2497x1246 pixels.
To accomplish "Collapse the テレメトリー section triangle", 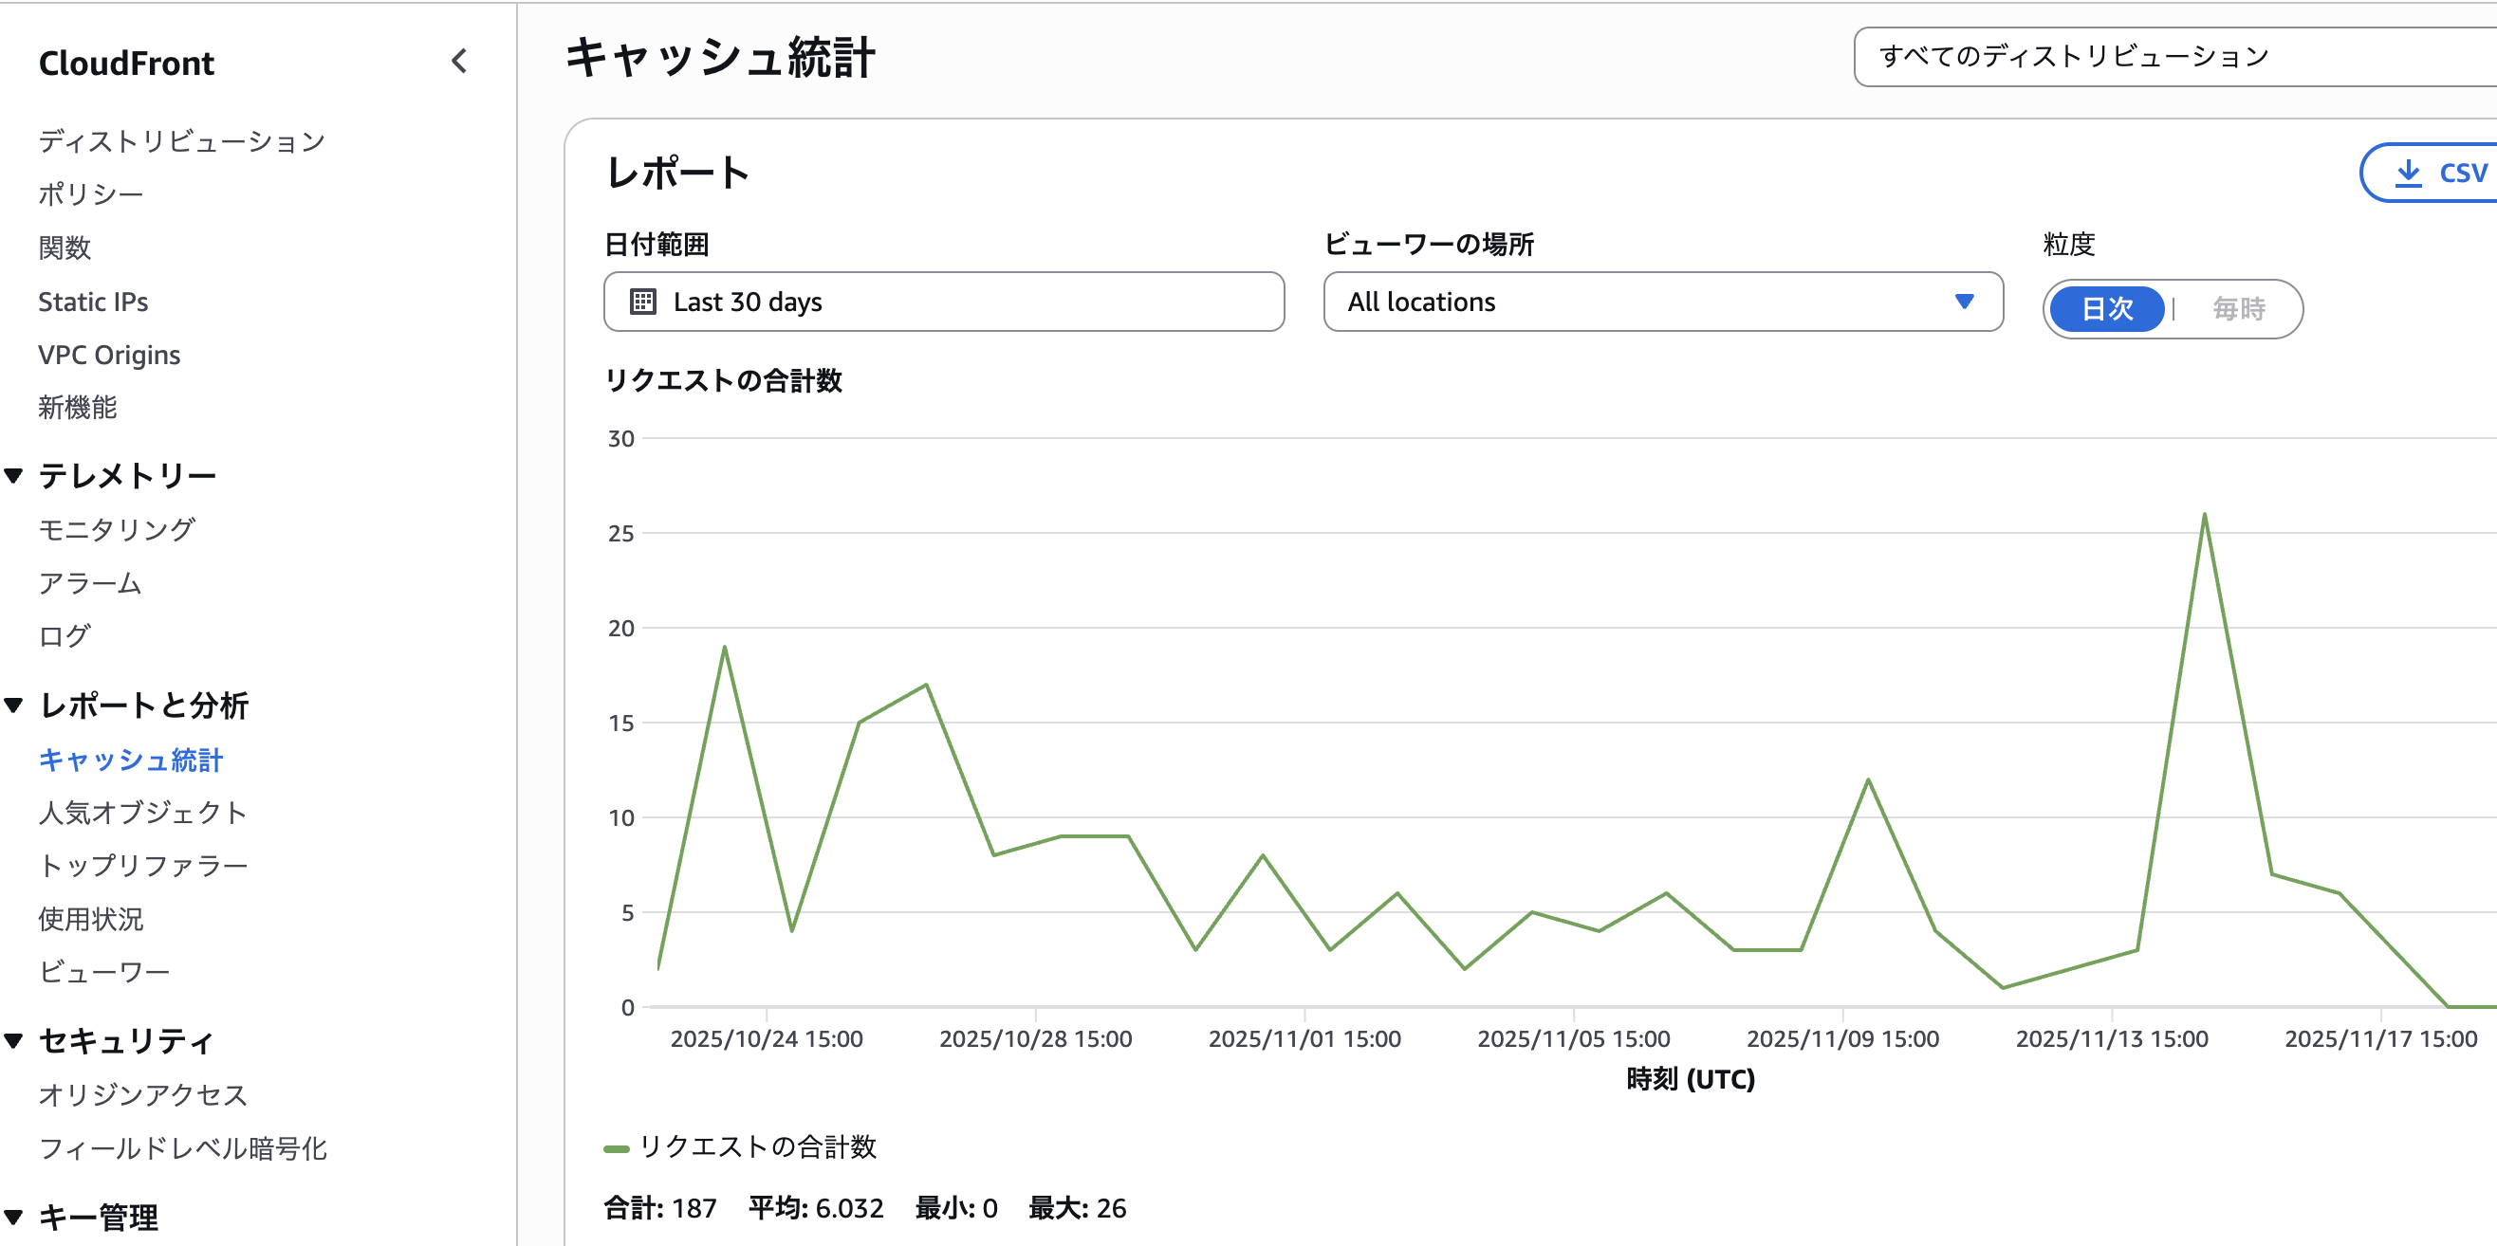I will point(14,476).
